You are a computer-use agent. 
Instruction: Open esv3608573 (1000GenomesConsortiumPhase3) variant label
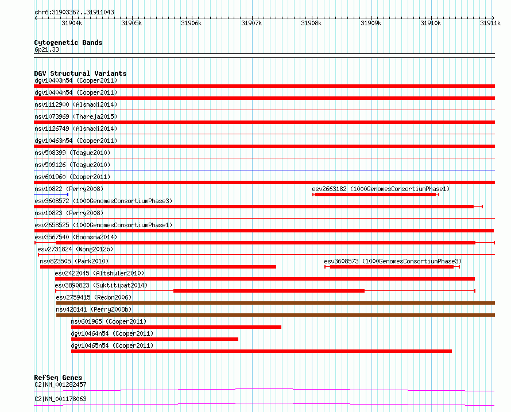(x=393, y=261)
